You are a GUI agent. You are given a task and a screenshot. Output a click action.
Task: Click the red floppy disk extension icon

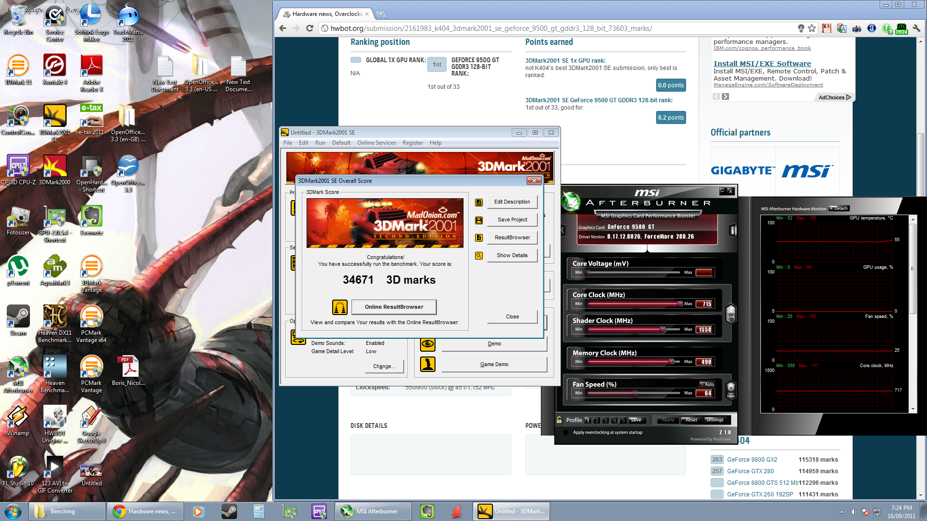(827, 28)
